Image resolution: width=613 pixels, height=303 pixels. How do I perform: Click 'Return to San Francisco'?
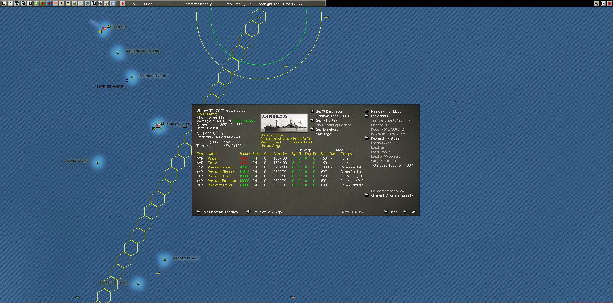coord(220,212)
